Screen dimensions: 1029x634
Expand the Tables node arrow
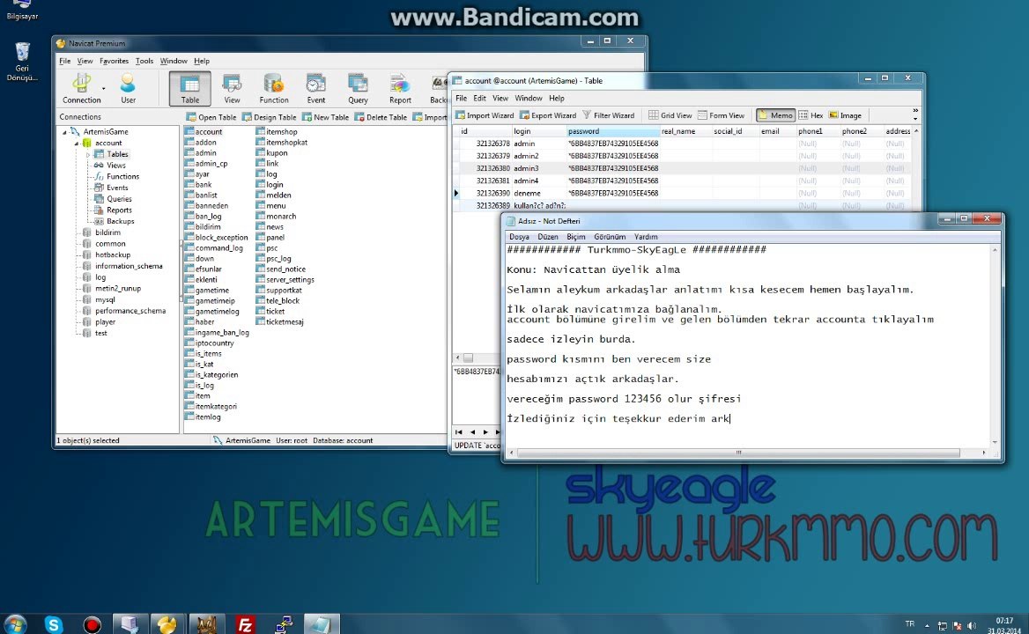[88, 154]
